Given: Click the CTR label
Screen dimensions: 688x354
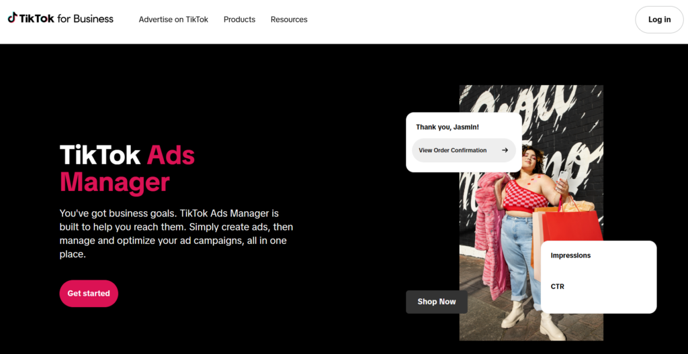Looking at the screenshot, I should pyautogui.click(x=557, y=286).
